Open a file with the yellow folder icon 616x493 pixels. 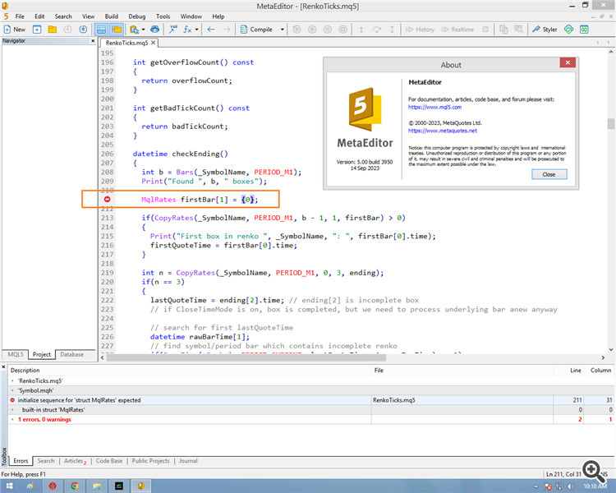click(x=53, y=30)
